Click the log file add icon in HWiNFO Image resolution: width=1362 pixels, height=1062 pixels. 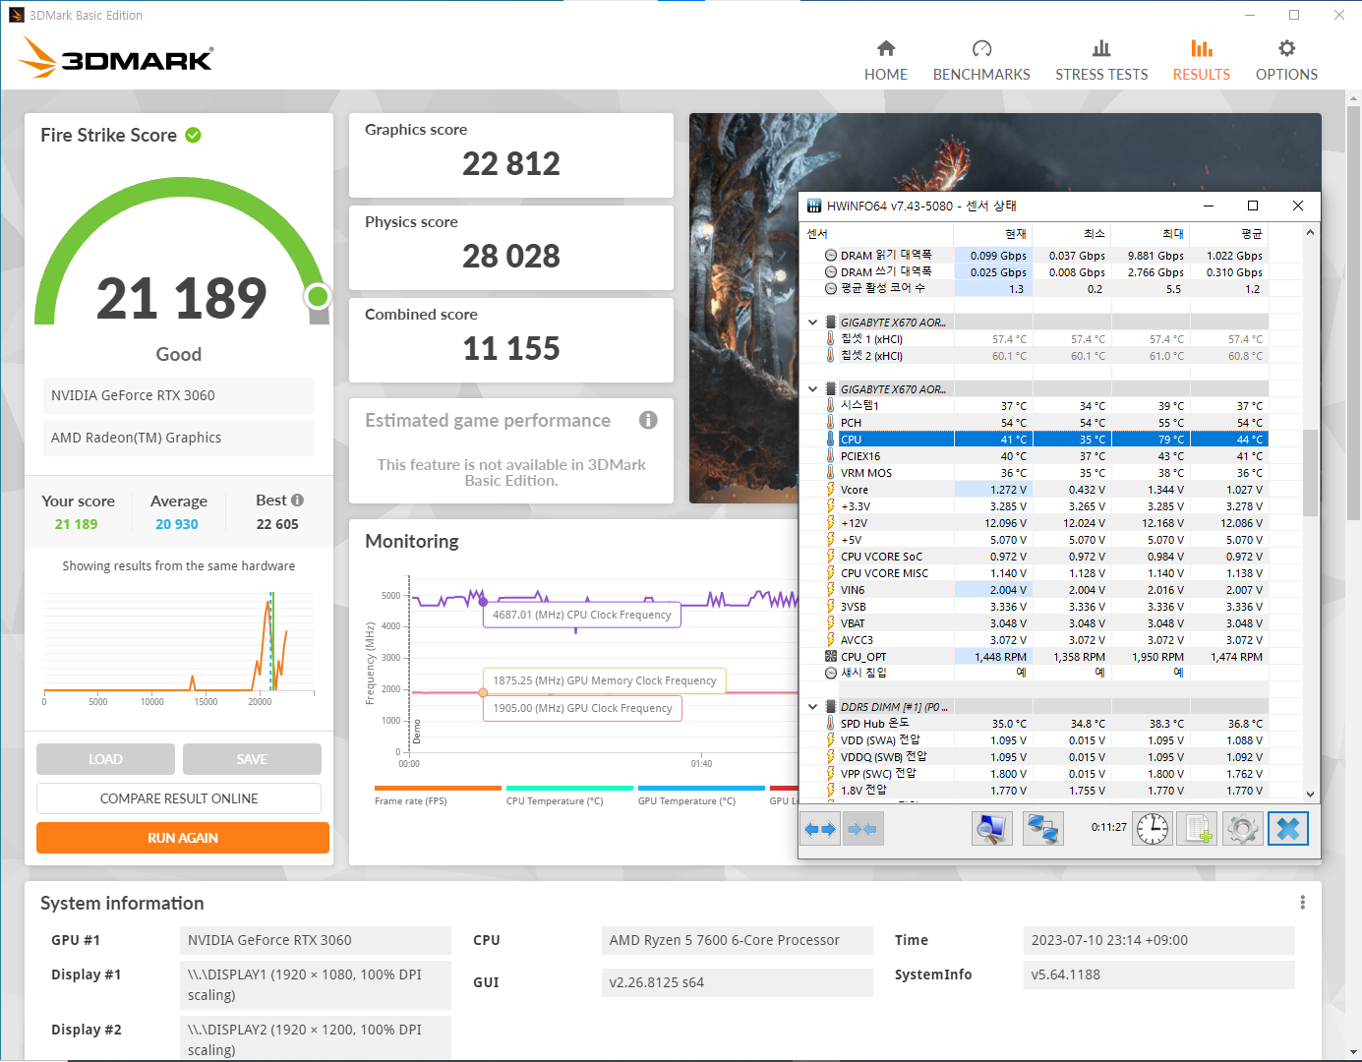point(1197,829)
